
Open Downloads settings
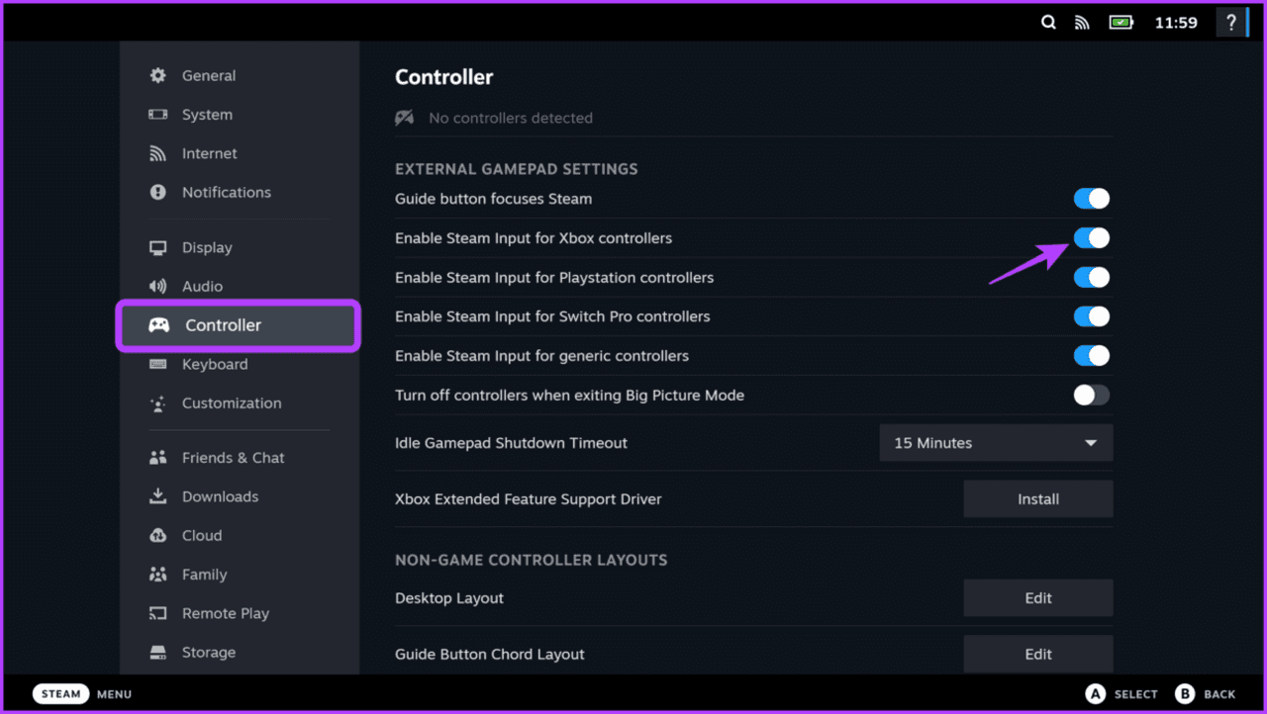(239, 496)
